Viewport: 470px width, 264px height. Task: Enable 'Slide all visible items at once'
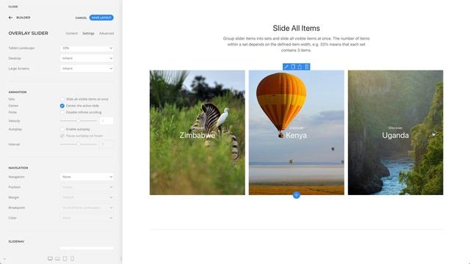coord(62,99)
